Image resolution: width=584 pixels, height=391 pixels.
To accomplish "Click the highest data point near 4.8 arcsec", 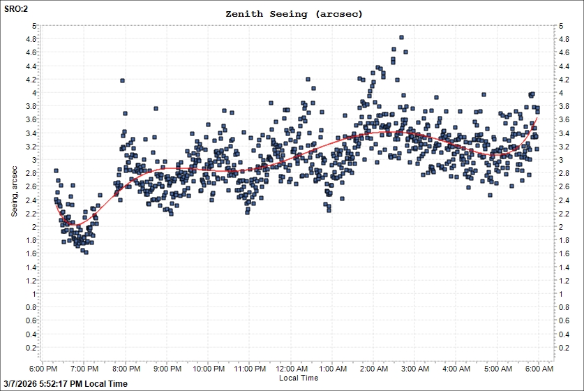I will coord(401,38).
